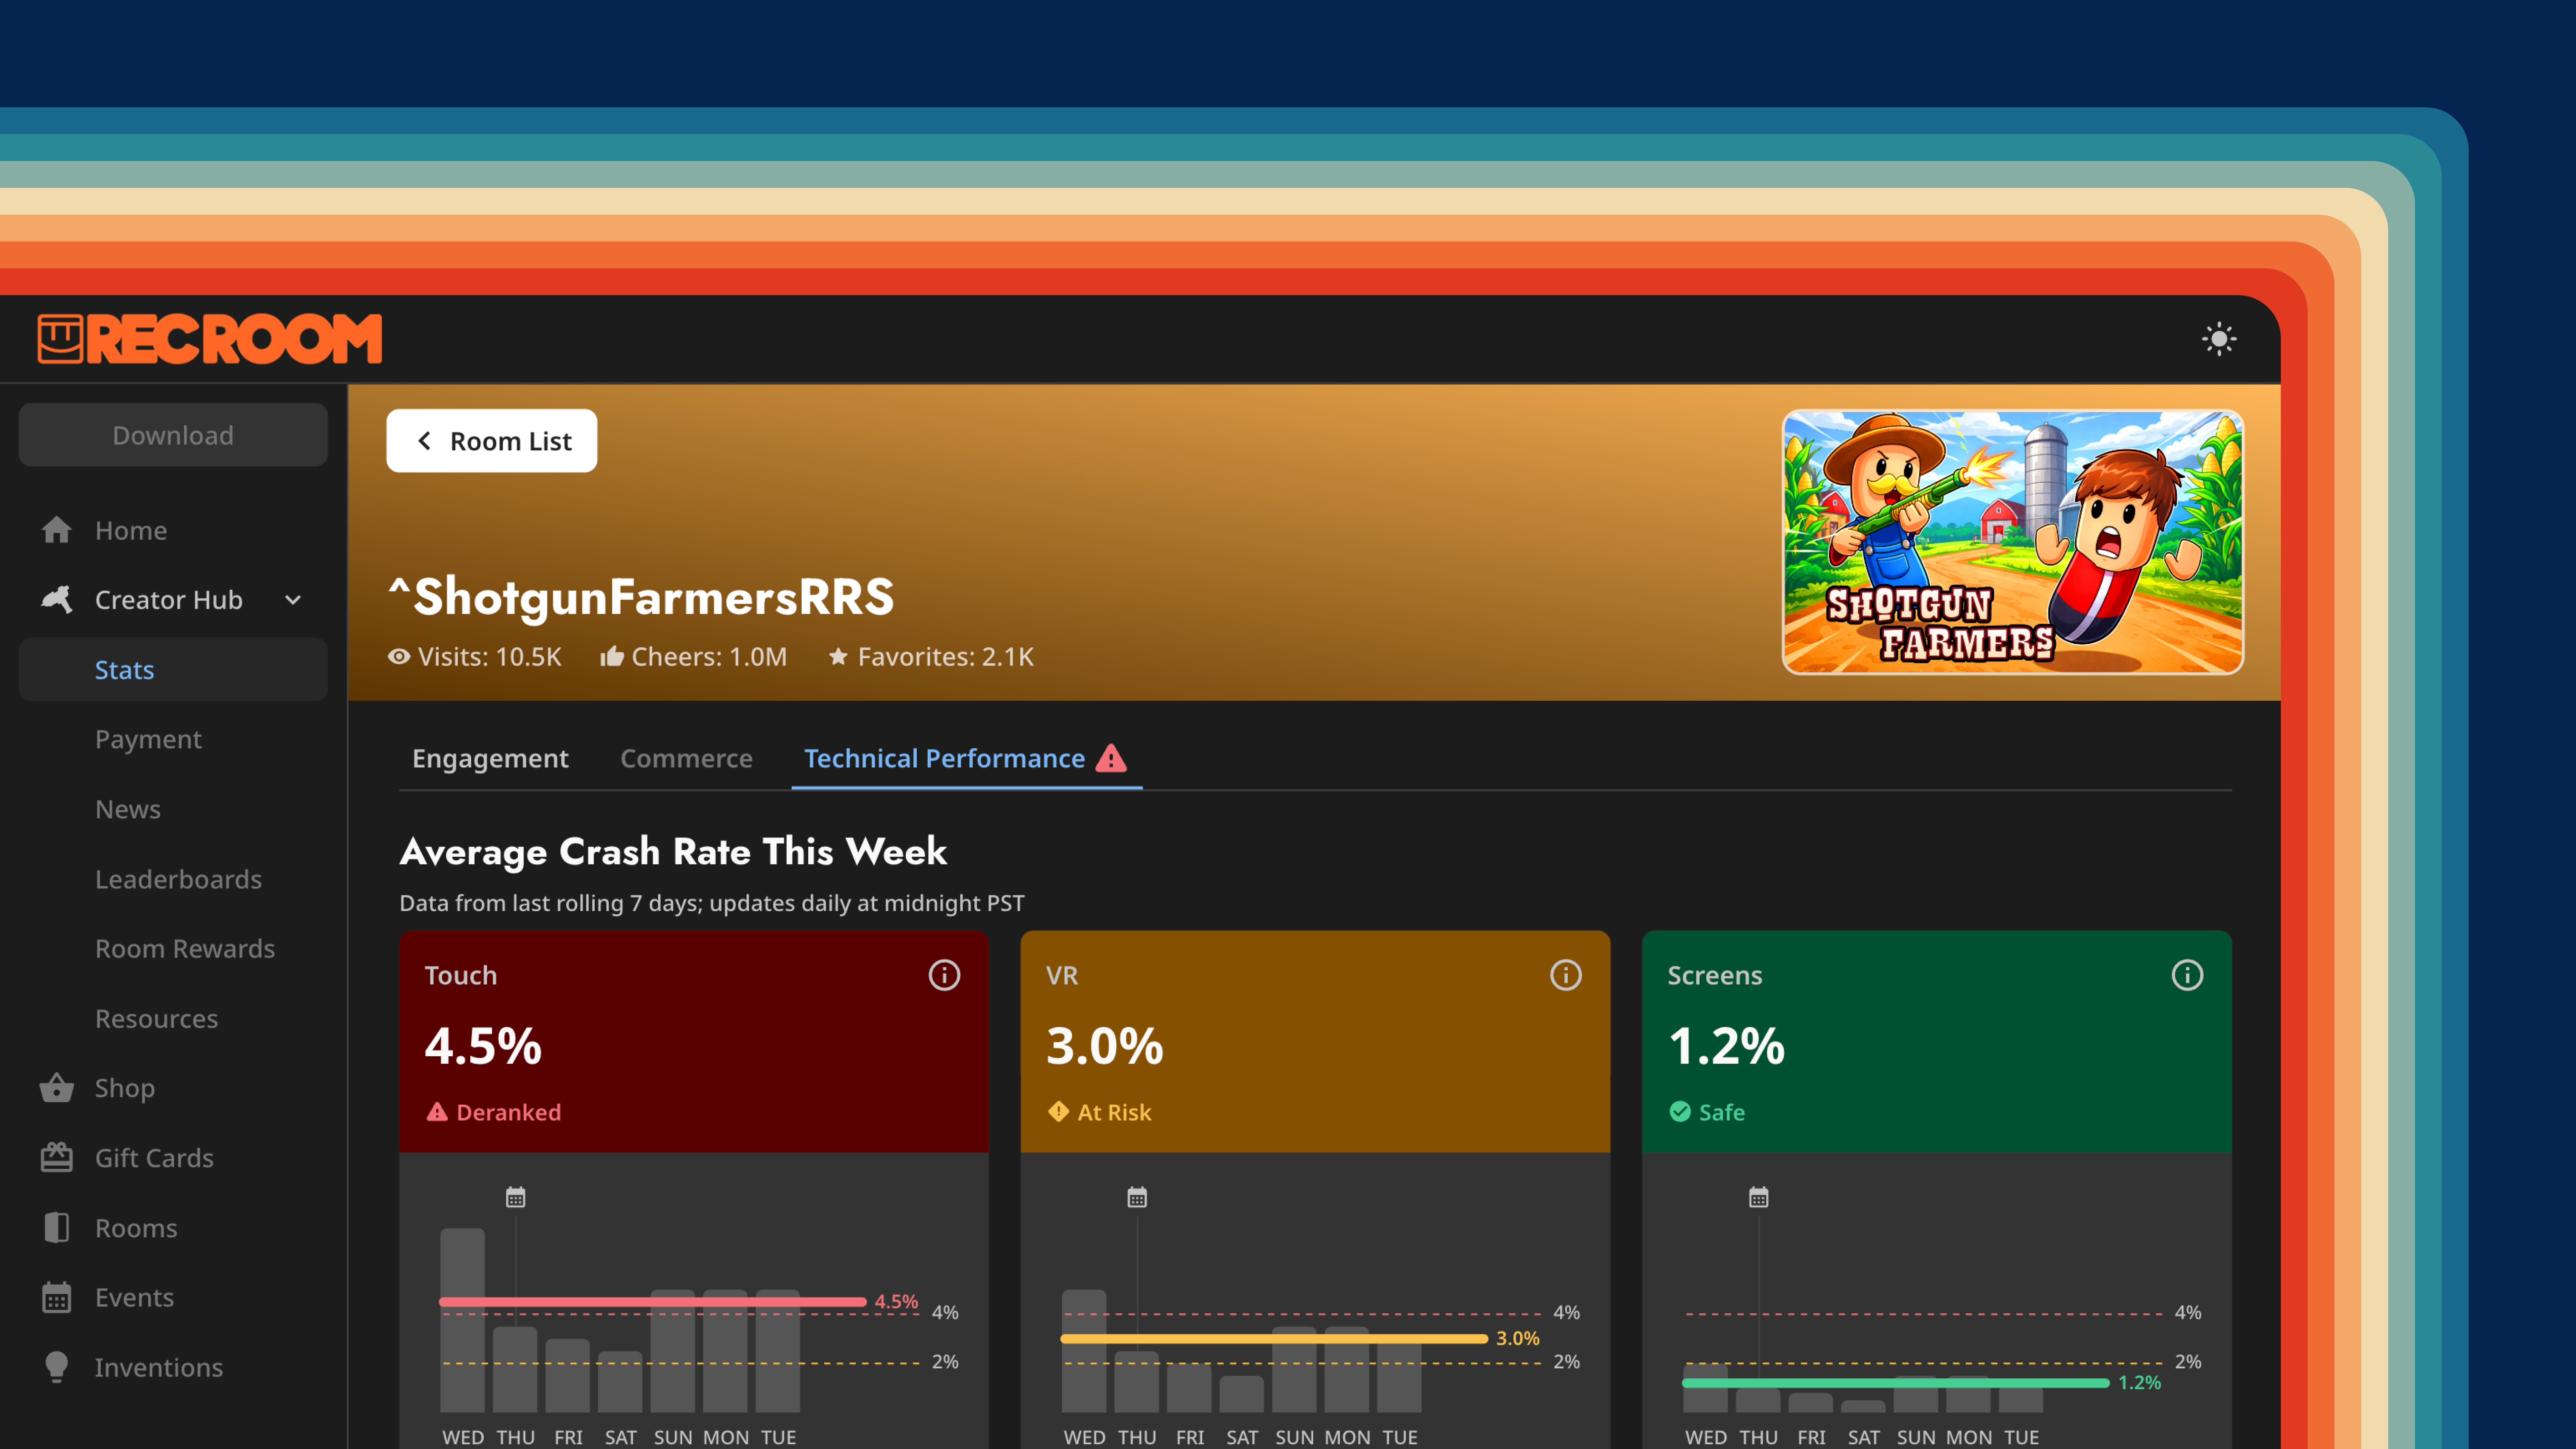
Task: Click the Deranked warning icon
Action: click(x=437, y=1112)
